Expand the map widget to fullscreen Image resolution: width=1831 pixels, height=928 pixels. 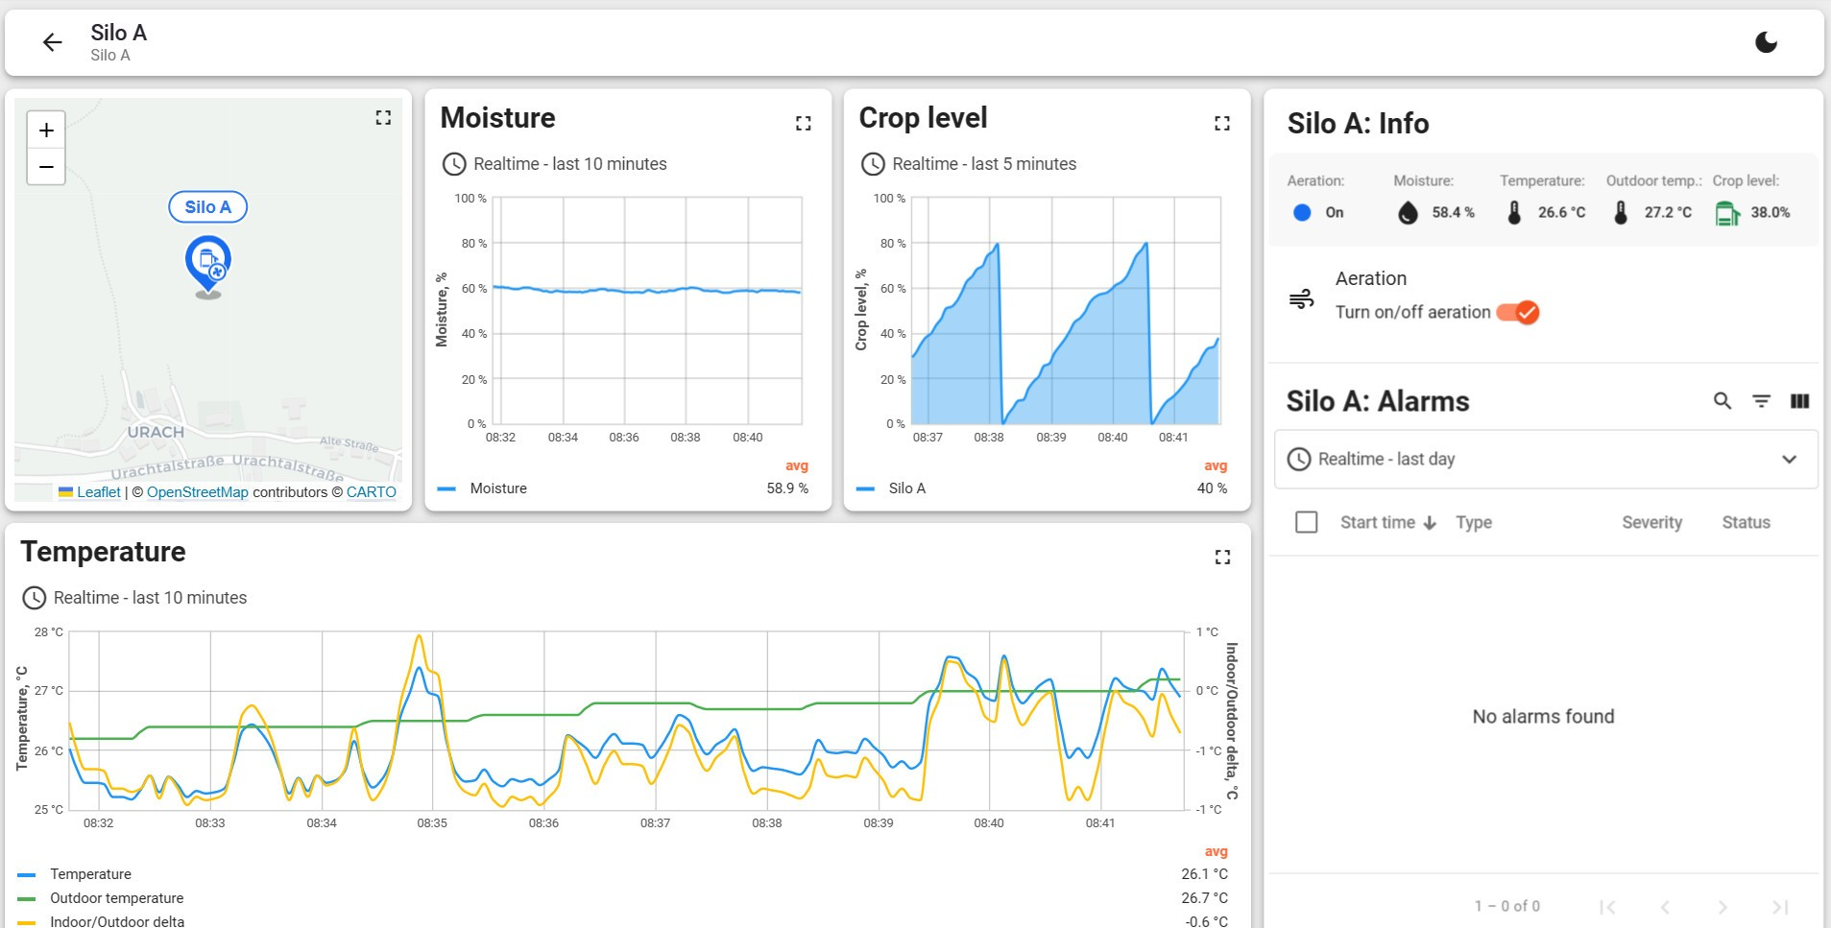(x=383, y=117)
